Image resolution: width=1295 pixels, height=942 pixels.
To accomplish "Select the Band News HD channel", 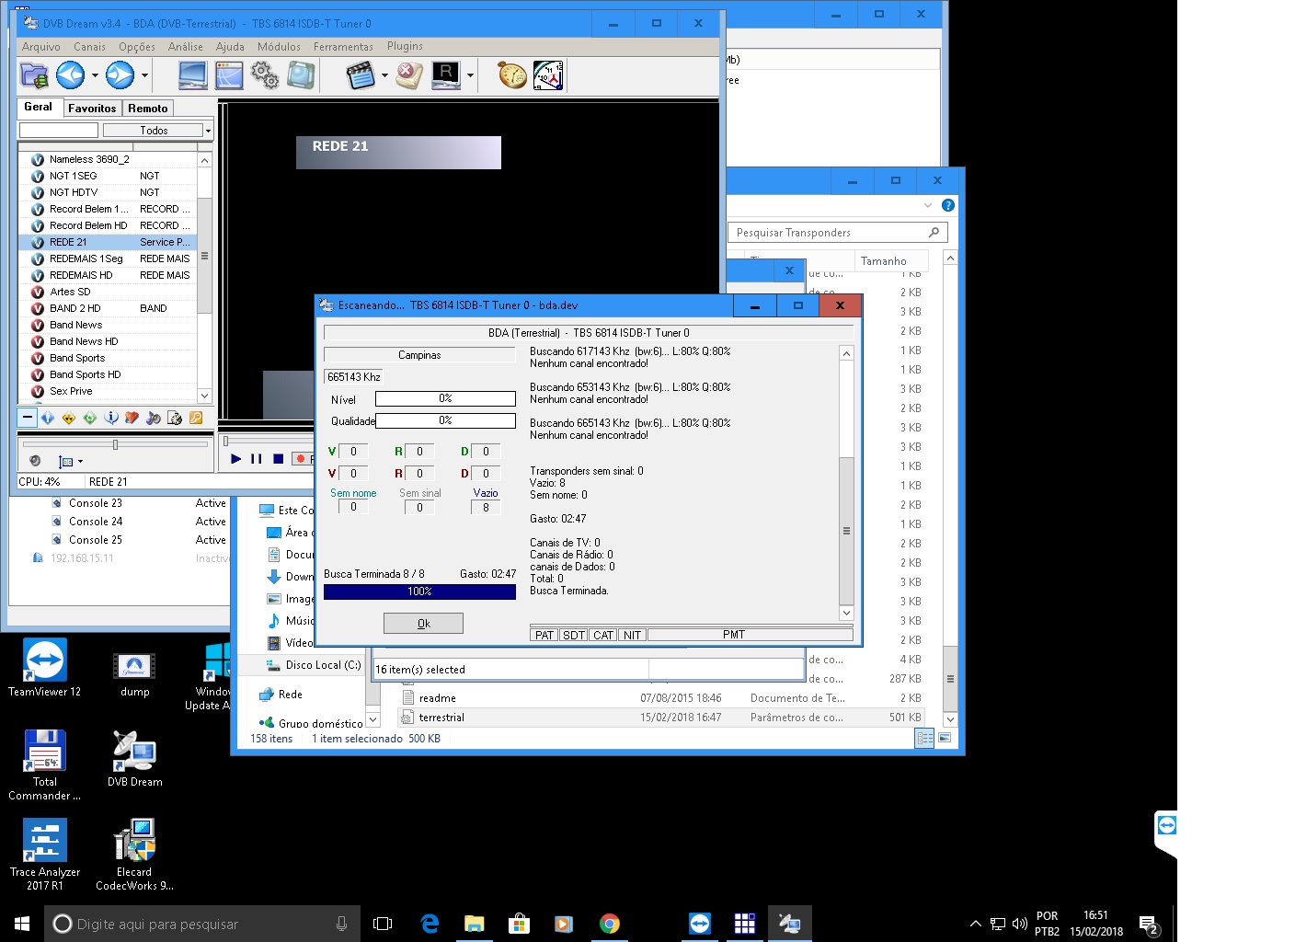I will pos(109,341).
